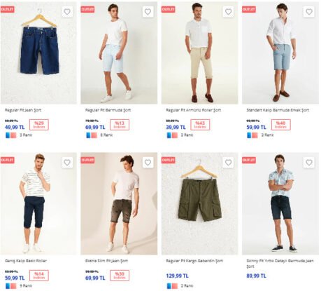321x291 pixels.
Task: Add green Kargo Gabardin Şort to favorites
Action: (x=228, y=163)
